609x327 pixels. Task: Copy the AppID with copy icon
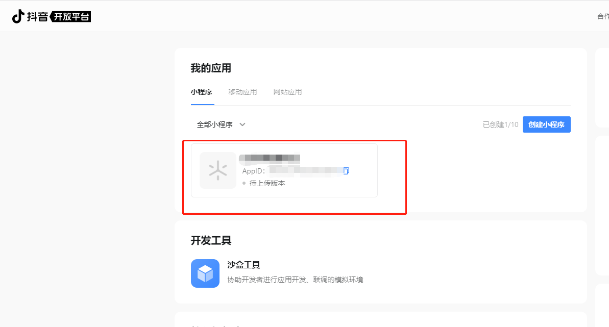tap(346, 170)
